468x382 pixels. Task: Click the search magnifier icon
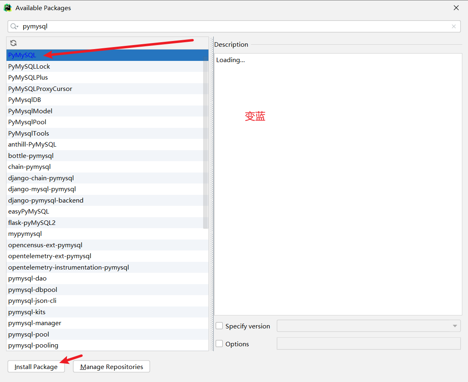tap(14, 26)
